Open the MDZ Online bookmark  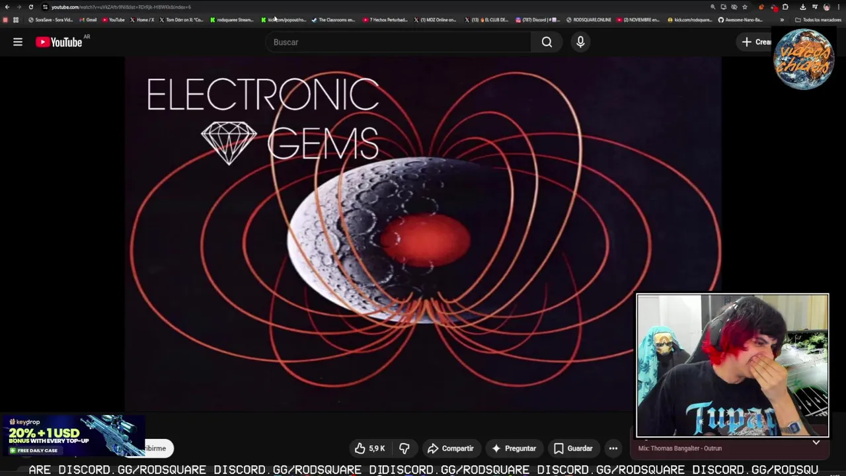(x=436, y=20)
